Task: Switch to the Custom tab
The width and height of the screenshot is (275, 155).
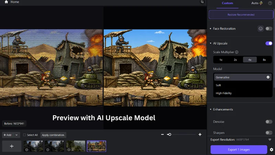Action: pyautogui.click(x=227, y=3)
